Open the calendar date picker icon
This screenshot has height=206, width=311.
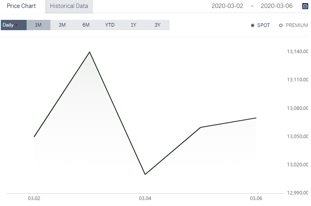pyautogui.click(x=305, y=6)
